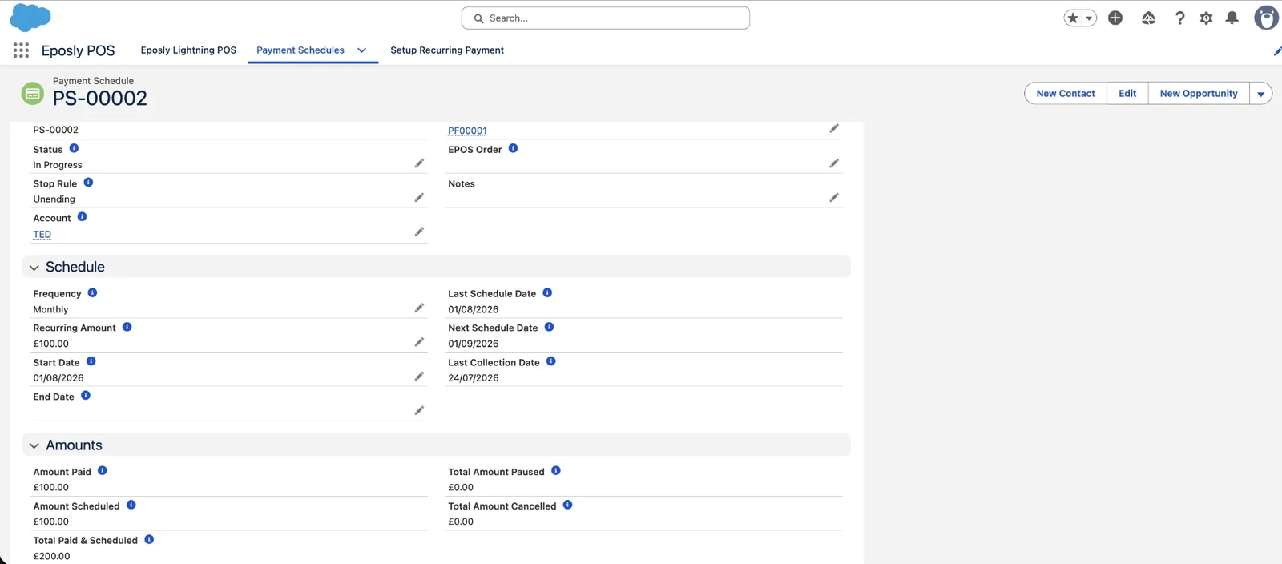Edit the Start Date pencil
This screenshot has width=1282, height=564.
coord(419,376)
